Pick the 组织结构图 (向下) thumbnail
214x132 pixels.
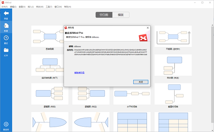tap(47, 65)
